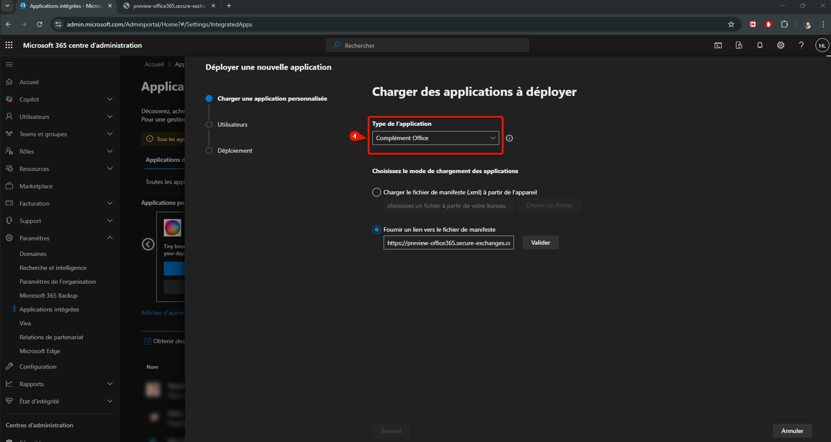Click the info icon beside application type
Image resolution: width=831 pixels, height=442 pixels.
[x=509, y=138]
